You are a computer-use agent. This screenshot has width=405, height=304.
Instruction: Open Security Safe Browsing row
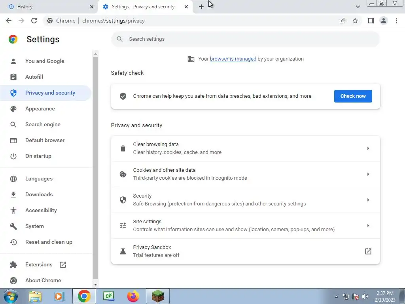245,200
